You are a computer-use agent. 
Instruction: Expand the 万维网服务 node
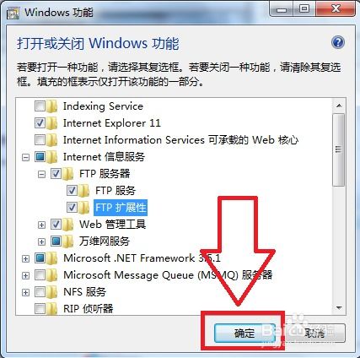pyautogui.click(x=41, y=241)
